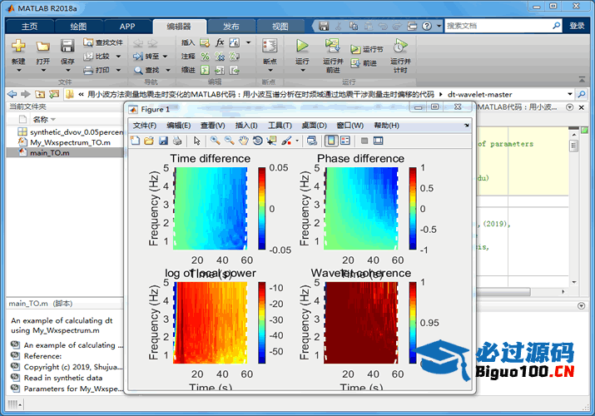Viewport: 595px width, 416px height.
Task: Toggle the Insert Colorbar button
Action: [331, 141]
